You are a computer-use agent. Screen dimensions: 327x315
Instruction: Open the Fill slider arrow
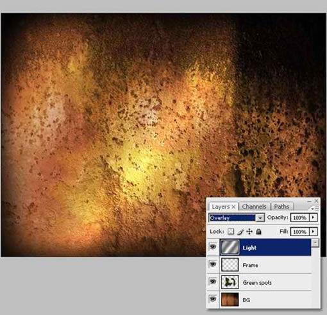click(314, 232)
